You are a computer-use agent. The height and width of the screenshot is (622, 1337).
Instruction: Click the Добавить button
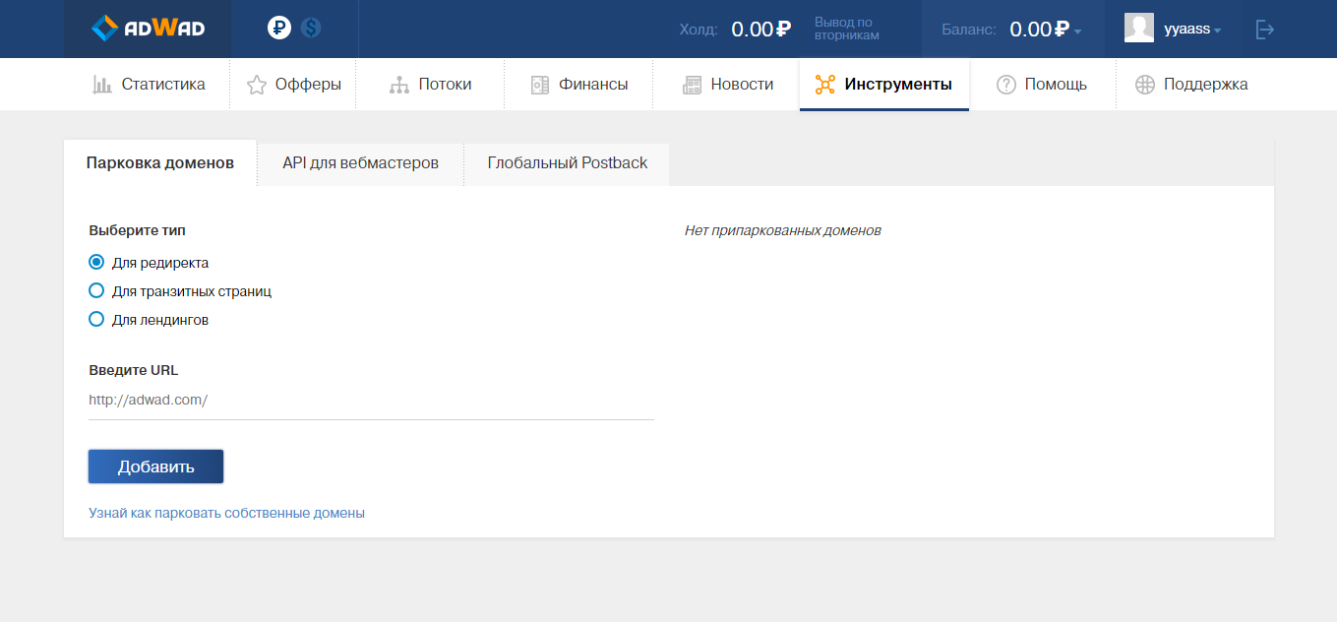click(155, 466)
